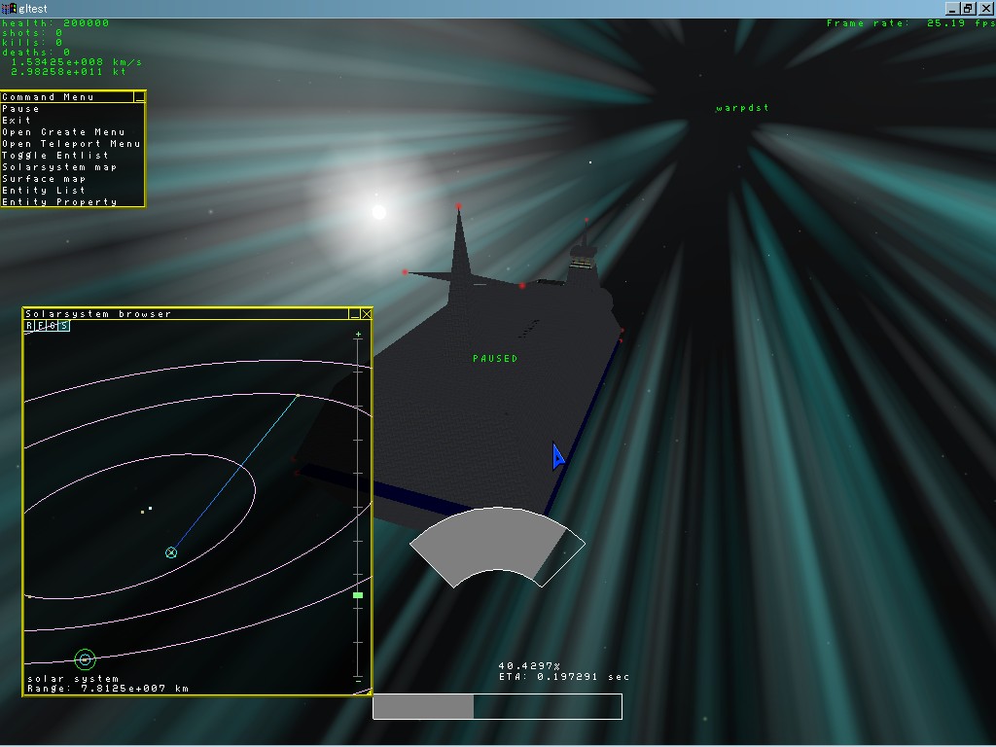
Task: Restore the gltest window size
Action: [968, 8]
